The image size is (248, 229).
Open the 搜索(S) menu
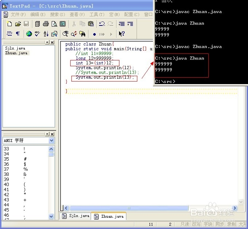coord(58,15)
